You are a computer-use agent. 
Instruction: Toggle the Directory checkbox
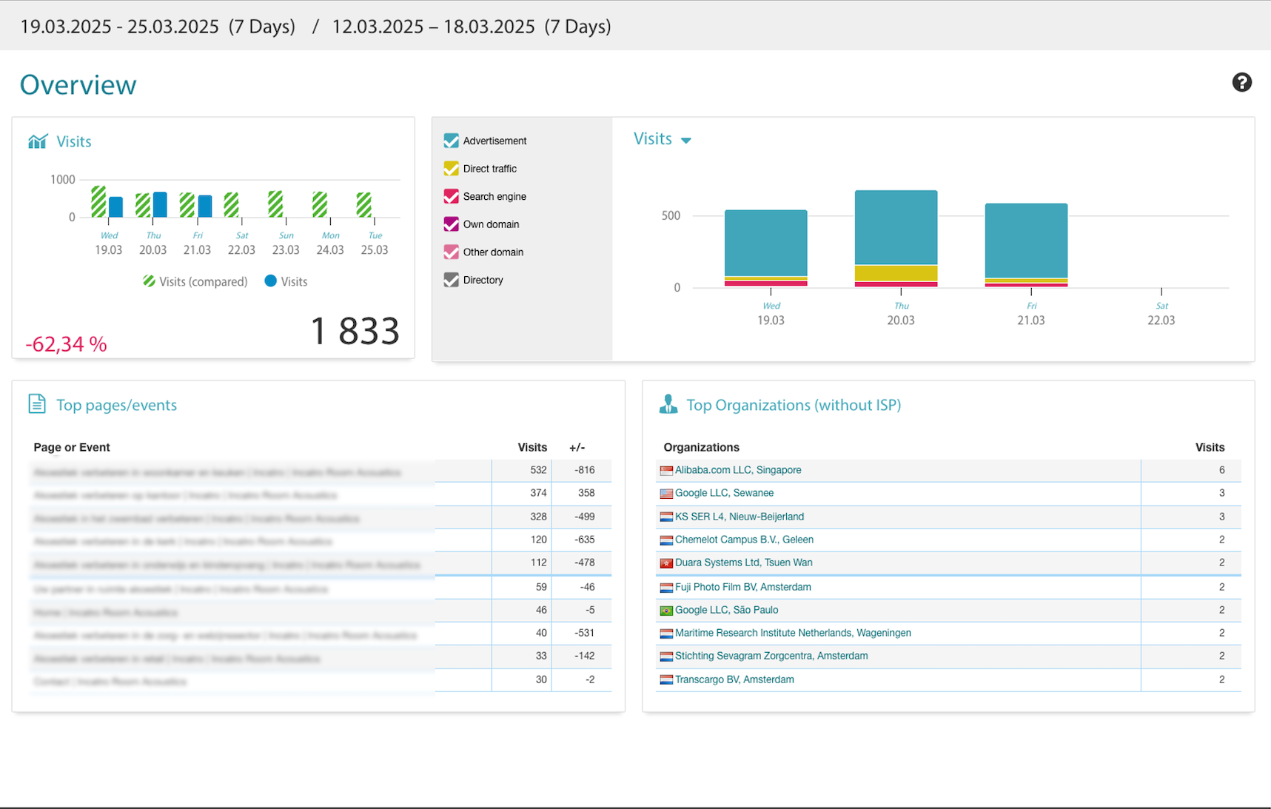click(451, 280)
